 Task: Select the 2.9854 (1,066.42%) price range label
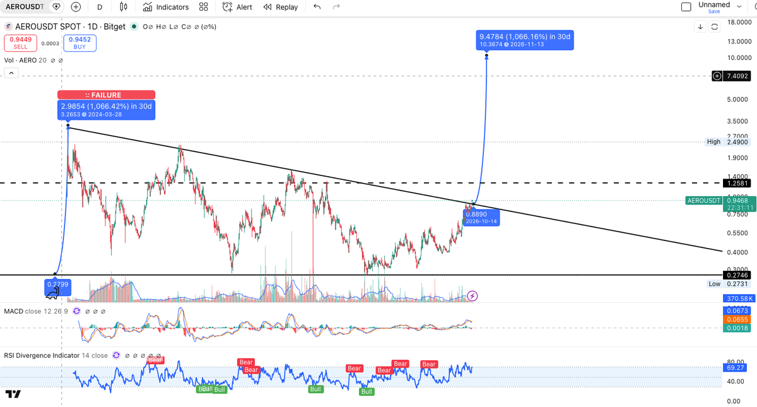click(x=106, y=110)
